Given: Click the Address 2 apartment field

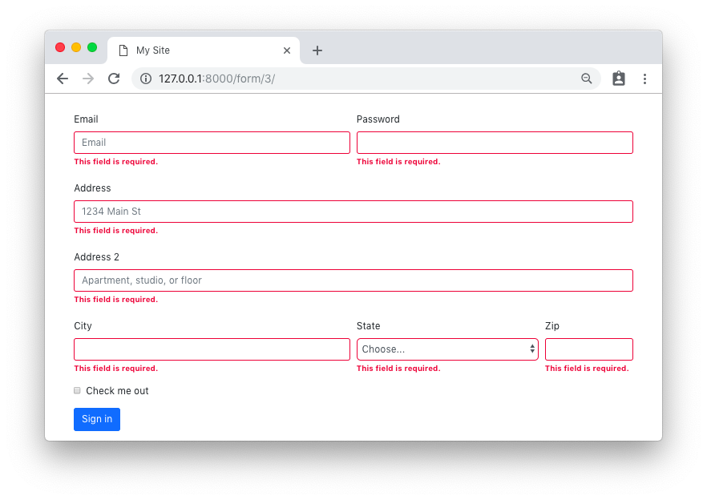Looking at the screenshot, I should (x=353, y=280).
